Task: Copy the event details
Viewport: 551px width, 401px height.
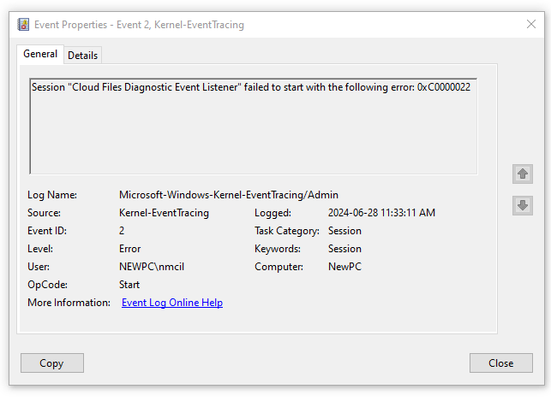Action: coord(52,363)
